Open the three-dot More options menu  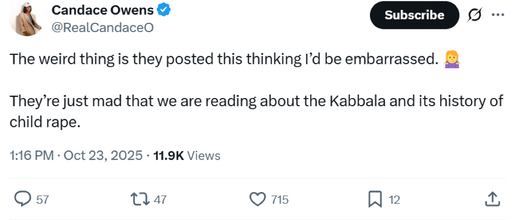click(x=497, y=15)
